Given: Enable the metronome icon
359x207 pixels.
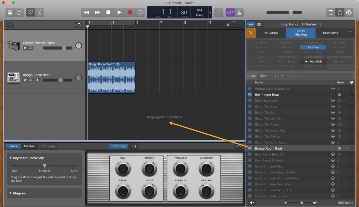Looking at the screenshot, I should [240, 12].
